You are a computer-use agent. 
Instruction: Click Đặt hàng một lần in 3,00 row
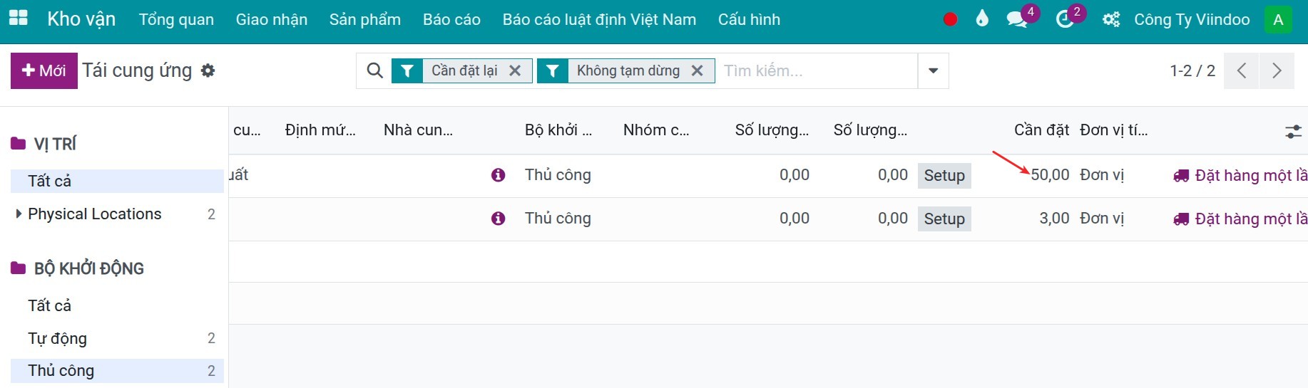[x=1240, y=219]
